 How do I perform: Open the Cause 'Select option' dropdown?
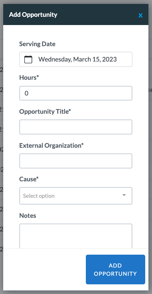tap(76, 196)
